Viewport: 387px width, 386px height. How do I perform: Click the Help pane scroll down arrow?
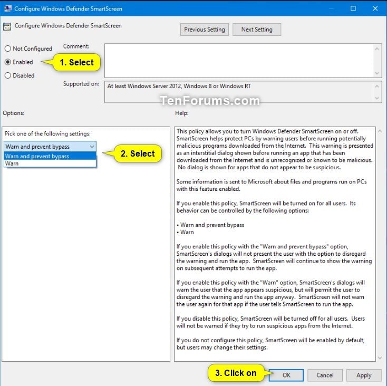pos(380,358)
